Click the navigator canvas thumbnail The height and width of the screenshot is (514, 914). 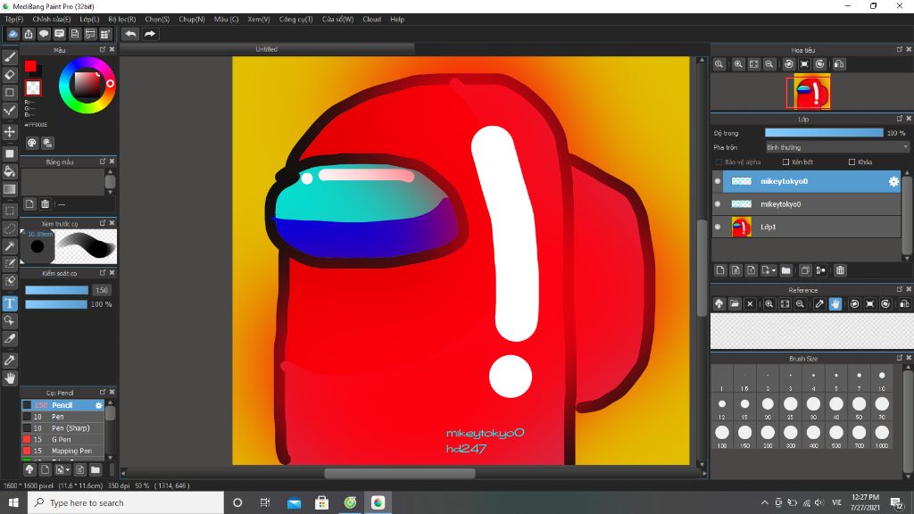pyautogui.click(x=811, y=92)
